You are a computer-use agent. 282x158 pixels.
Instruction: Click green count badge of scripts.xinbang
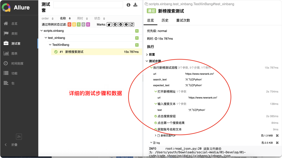tap(137, 31)
